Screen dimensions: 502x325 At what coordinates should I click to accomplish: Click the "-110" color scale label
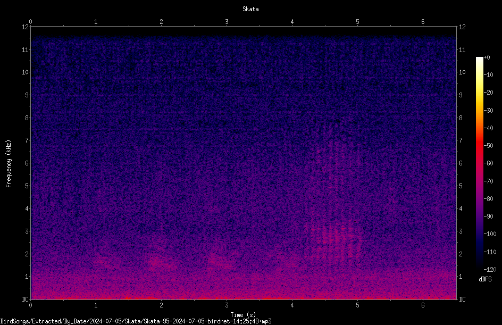(490, 252)
